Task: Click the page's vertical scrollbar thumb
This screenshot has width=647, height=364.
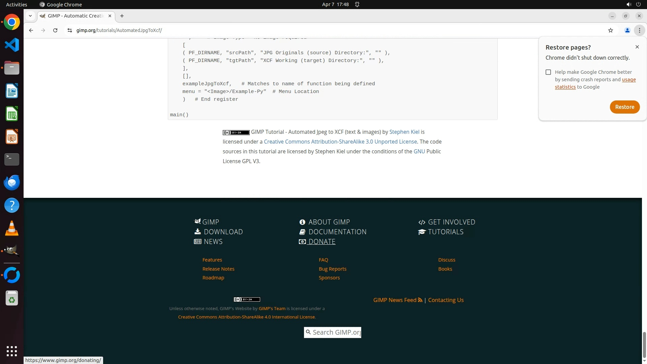Action: [x=644, y=344]
